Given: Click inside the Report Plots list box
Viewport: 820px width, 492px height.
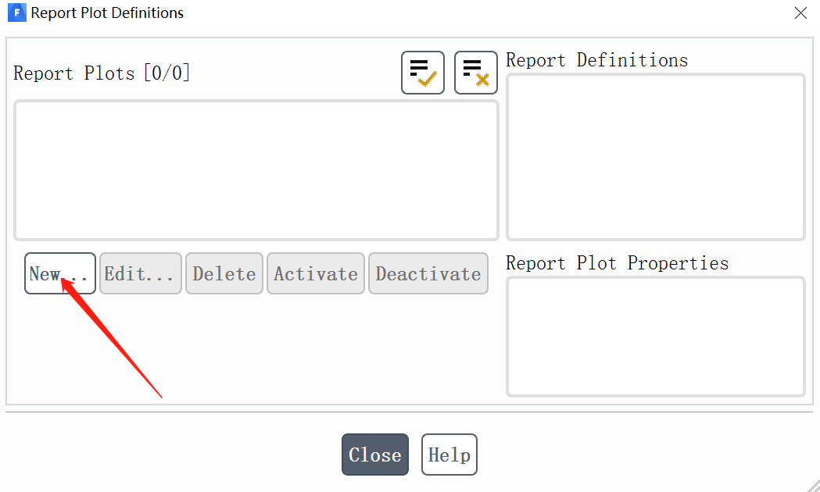Looking at the screenshot, I should pyautogui.click(x=256, y=170).
